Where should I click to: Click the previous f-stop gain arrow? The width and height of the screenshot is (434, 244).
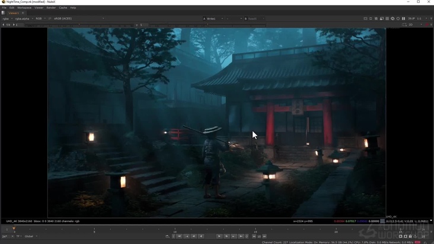(3, 25)
